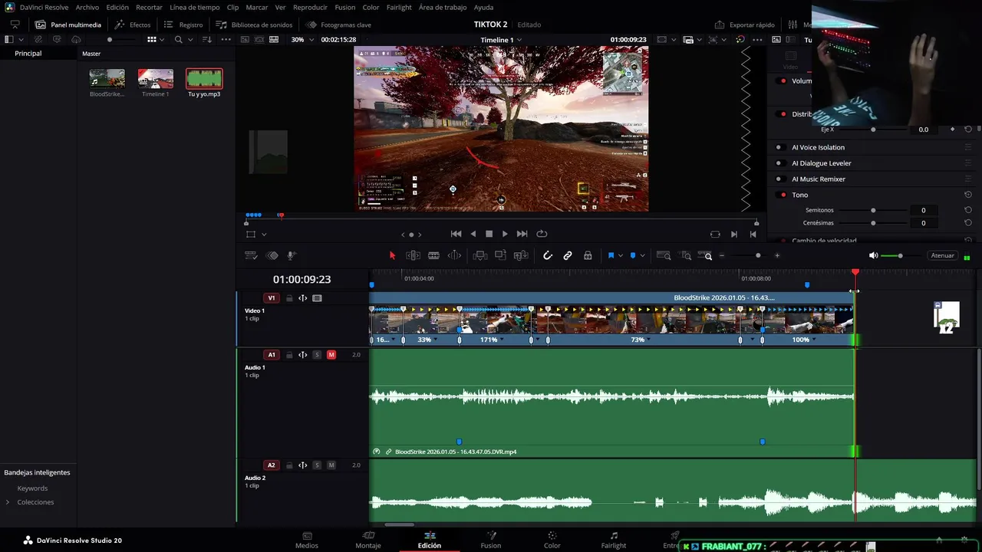The width and height of the screenshot is (982, 552).
Task: Click the Replace clip tool icon
Action: 521,255
